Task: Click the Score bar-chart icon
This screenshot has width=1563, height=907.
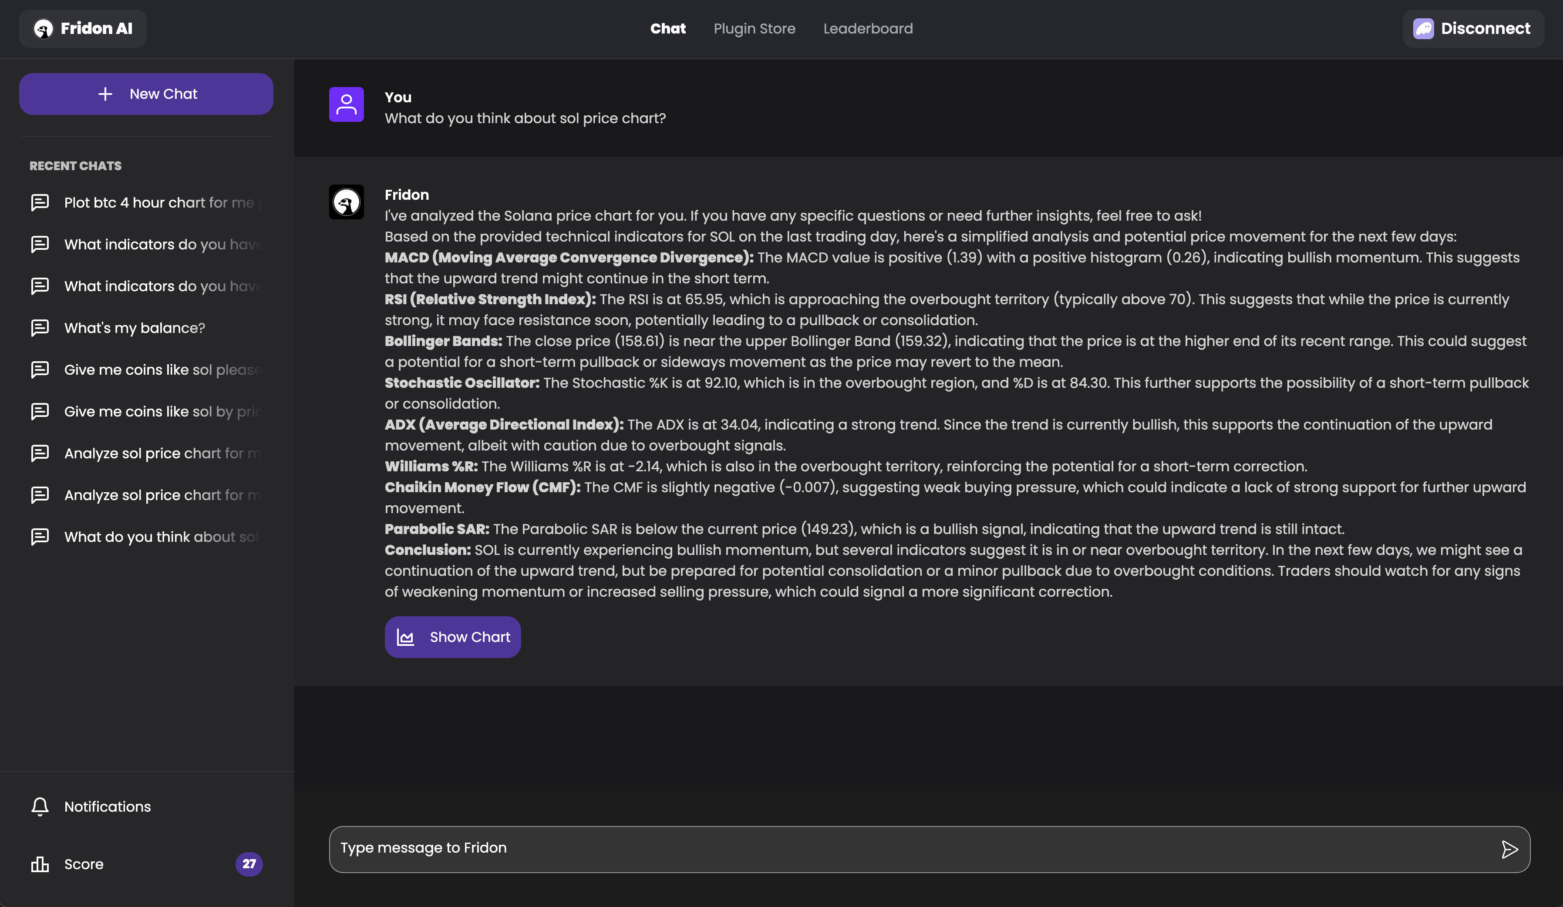Action: pyautogui.click(x=40, y=864)
